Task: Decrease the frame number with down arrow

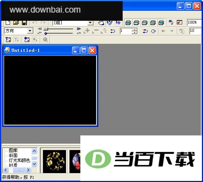Action: [x=134, y=33]
